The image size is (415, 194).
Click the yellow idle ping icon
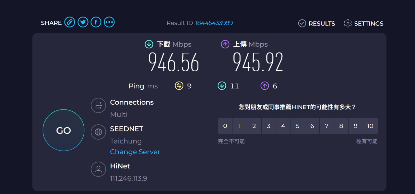179,86
